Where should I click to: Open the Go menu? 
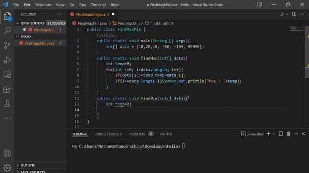(72, 5)
